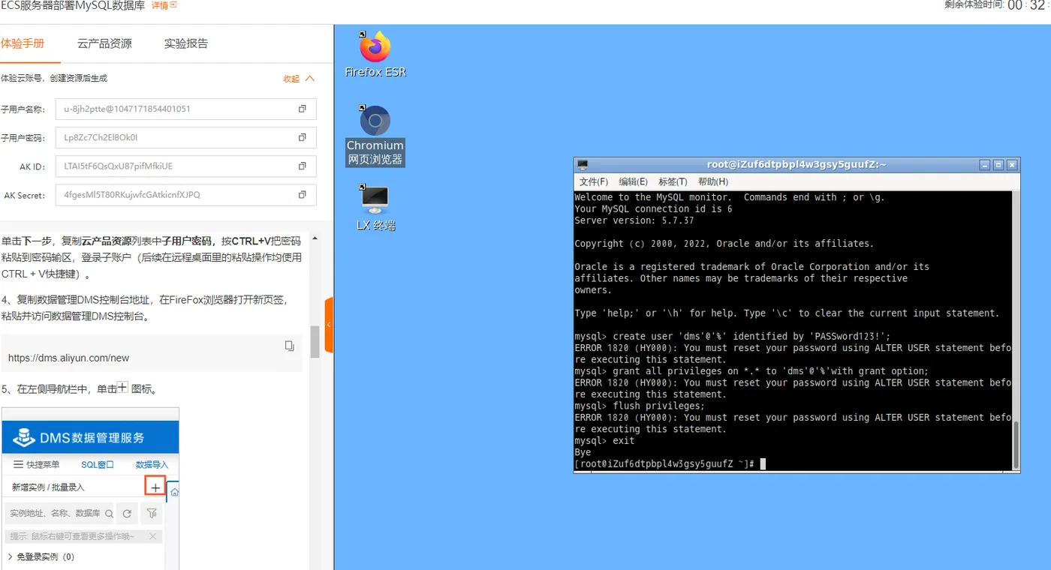
Task: Click the sub-user name input field
Action: (x=185, y=109)
